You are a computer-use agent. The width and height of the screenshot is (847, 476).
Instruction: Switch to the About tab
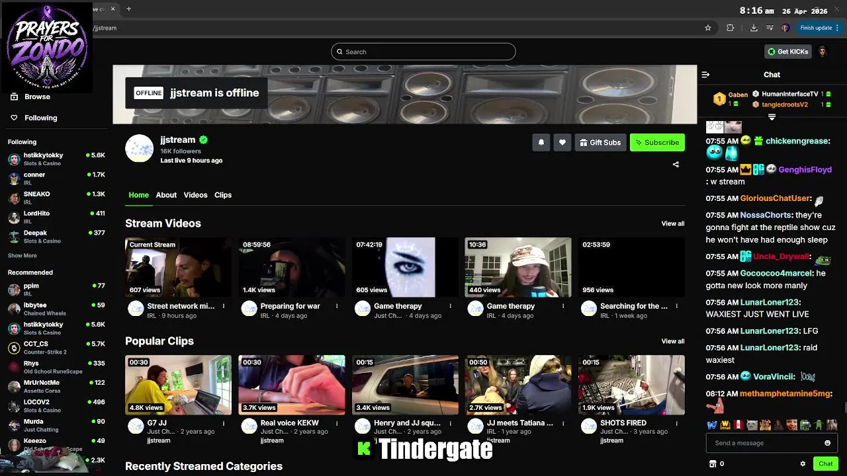point(166,195)
